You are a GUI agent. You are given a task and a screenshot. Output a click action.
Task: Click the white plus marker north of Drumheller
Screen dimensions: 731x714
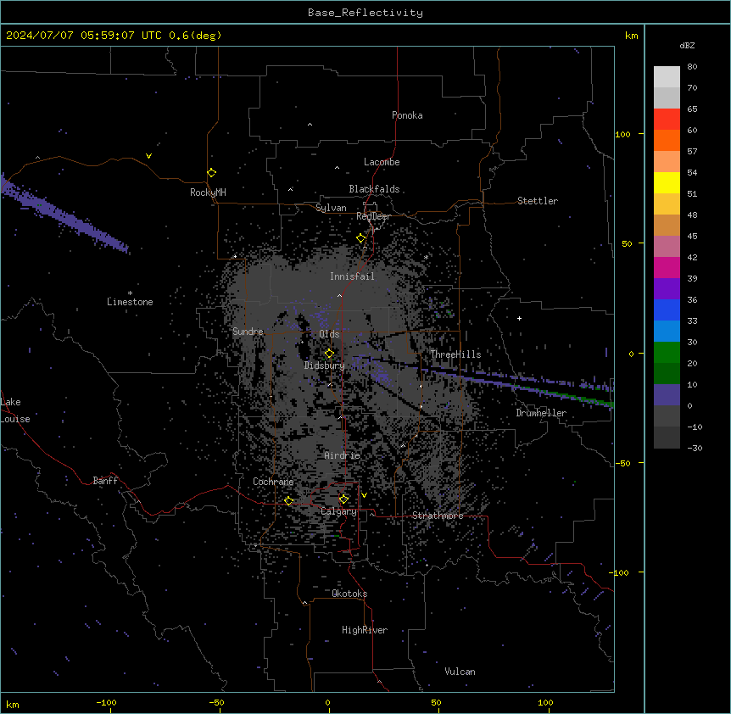[519, 318]
